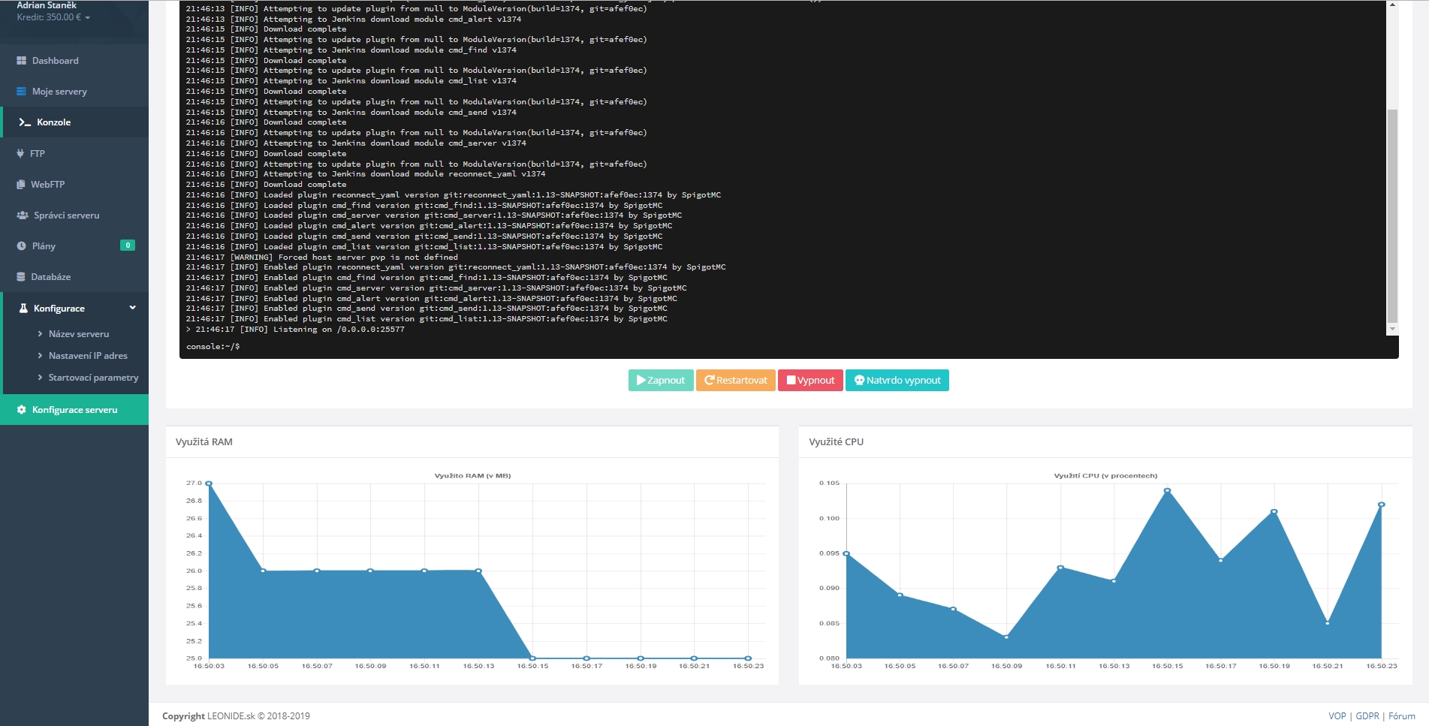Viewport: 1429px width, 726px height.
Task: Click the Moje servery list icon
Action: [x=21, y=92]
